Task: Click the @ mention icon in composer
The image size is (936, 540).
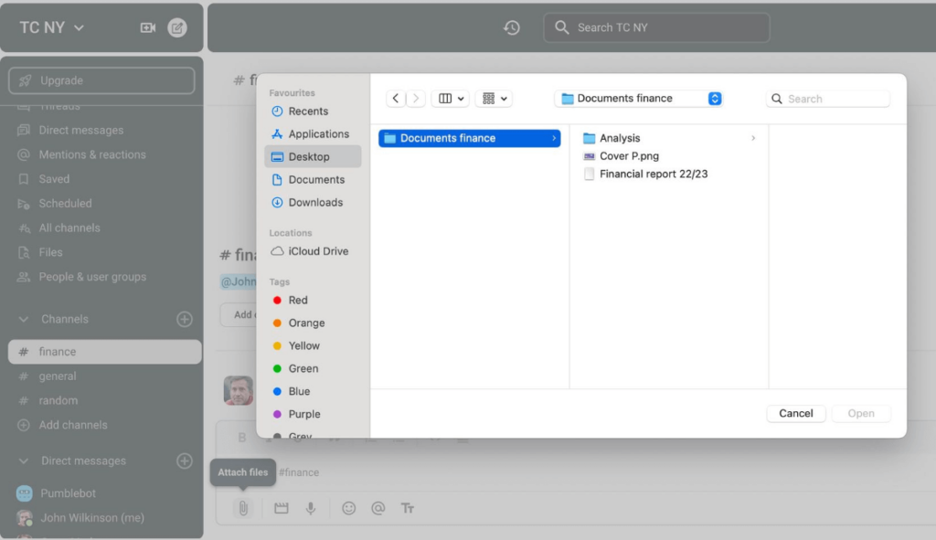Action: (378, 508)
